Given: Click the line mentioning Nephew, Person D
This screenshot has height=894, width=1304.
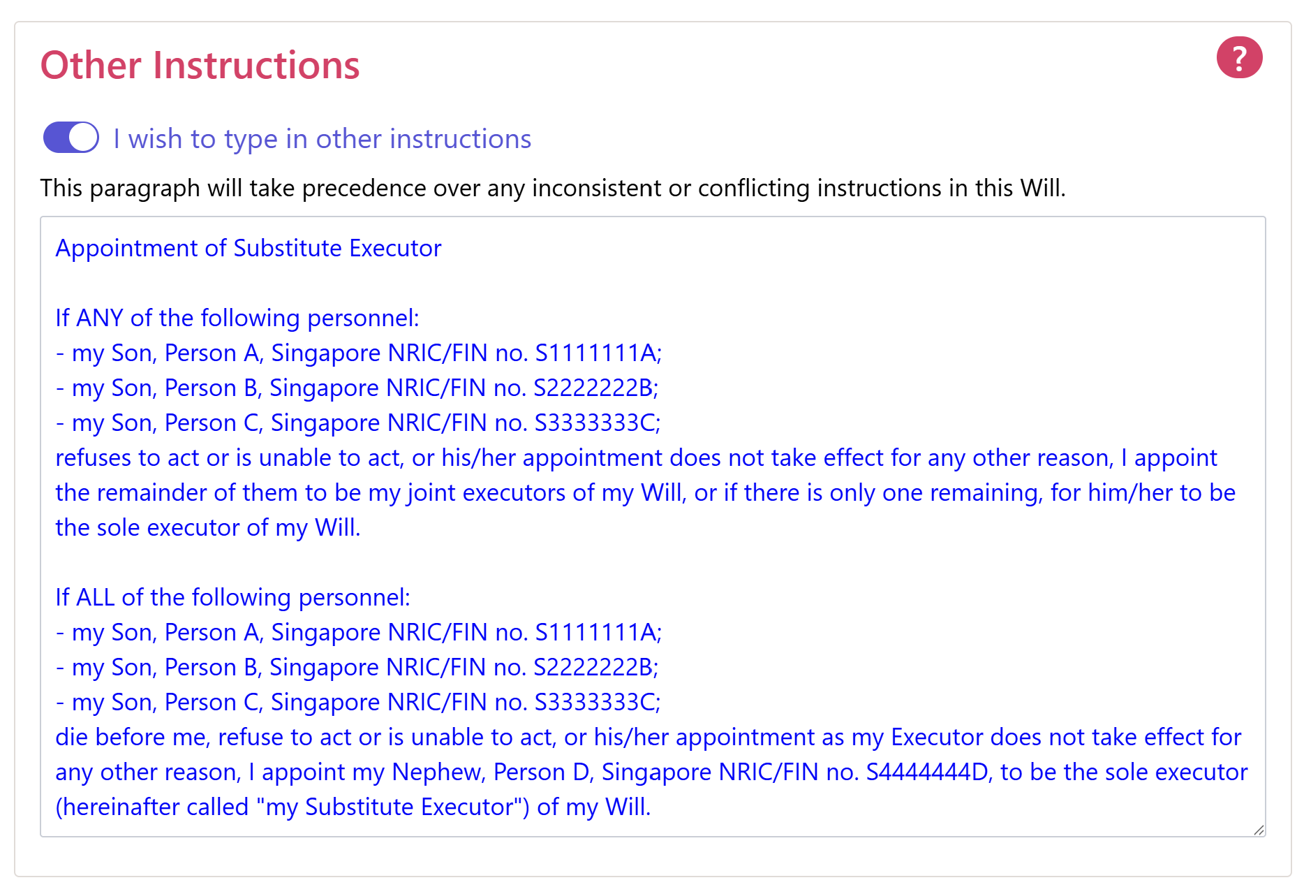Looking at the screenshot, I should pos(651,772).
